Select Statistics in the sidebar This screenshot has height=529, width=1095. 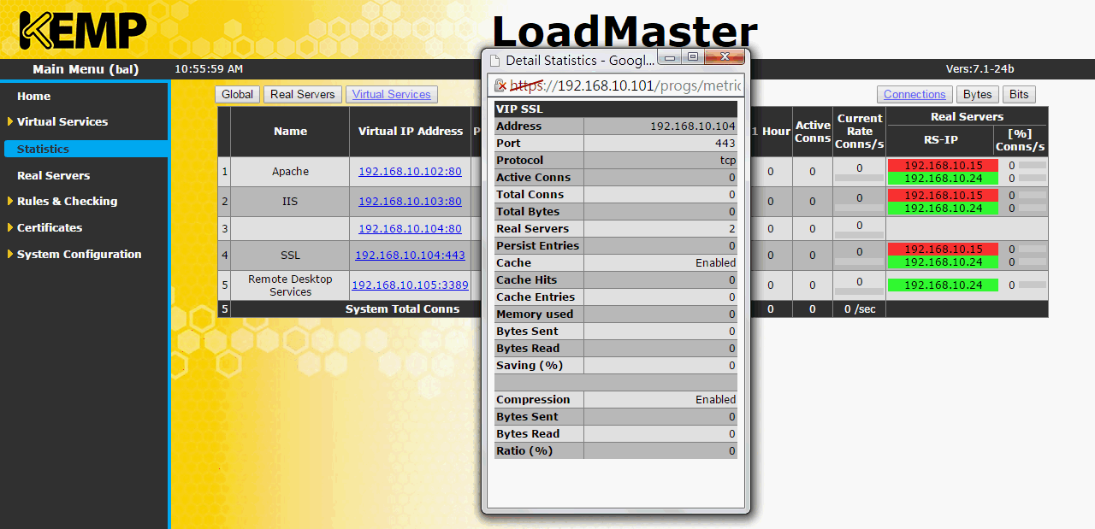86,150
